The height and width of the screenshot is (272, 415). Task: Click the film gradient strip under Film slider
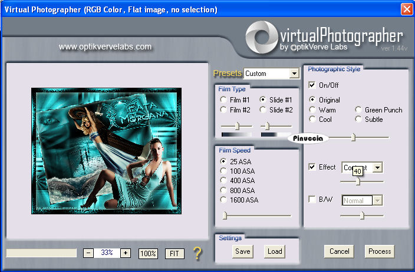tap(236, 135)
